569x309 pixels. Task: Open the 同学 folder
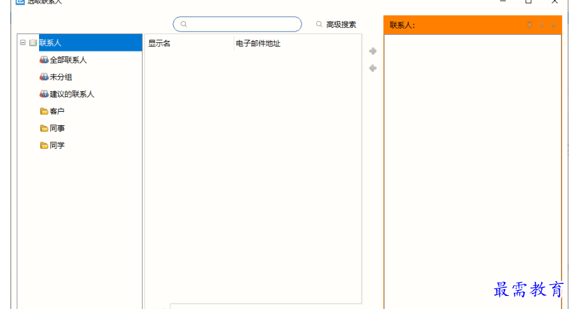57,145
